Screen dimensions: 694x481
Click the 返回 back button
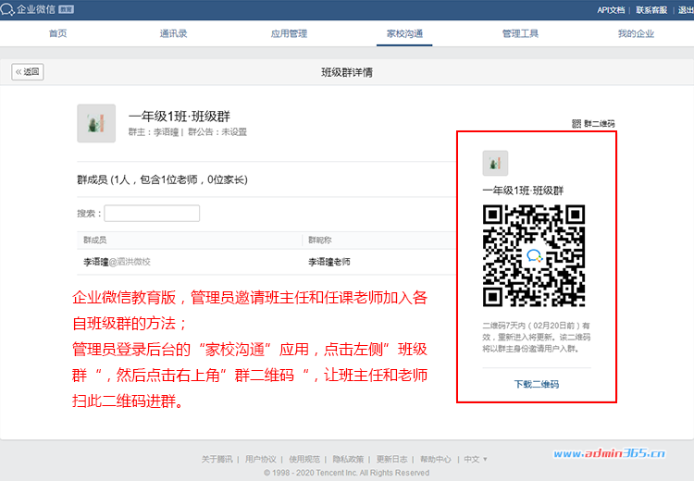pyautogui.click(x=28, y=71)
